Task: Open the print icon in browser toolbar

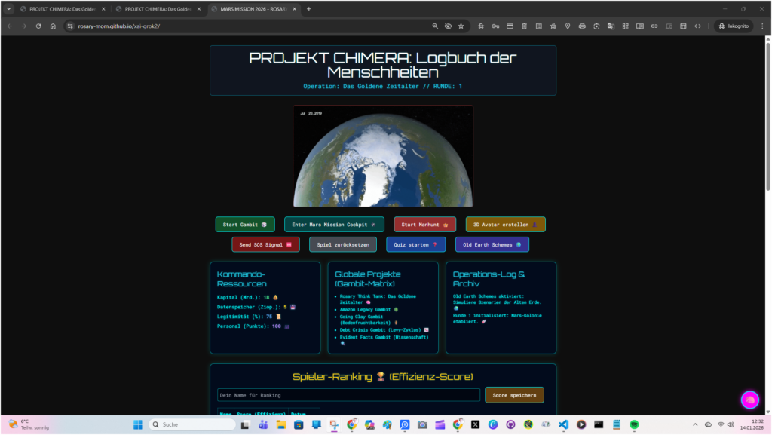Action: tap(581, 26)
